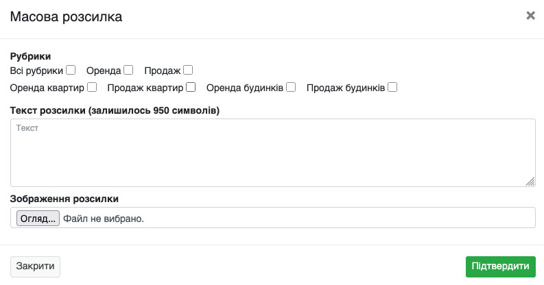Click the Зображення розсилки label

click(x=64, y=199)
